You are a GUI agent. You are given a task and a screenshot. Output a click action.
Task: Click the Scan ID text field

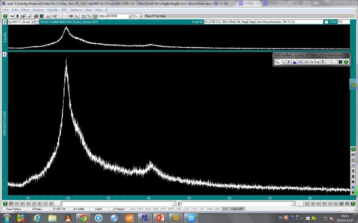(x=263, y=22)
